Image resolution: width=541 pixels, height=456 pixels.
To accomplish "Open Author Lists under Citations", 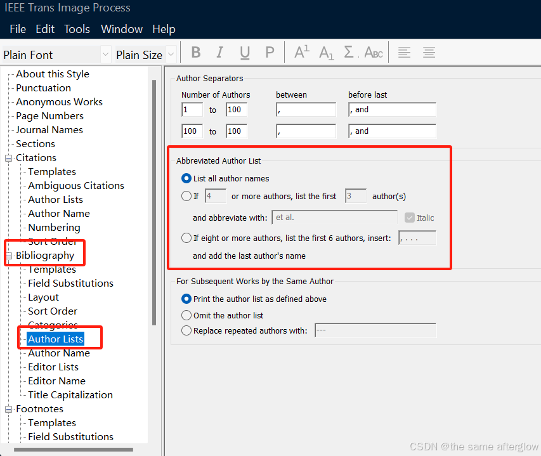I will point(56,200).
